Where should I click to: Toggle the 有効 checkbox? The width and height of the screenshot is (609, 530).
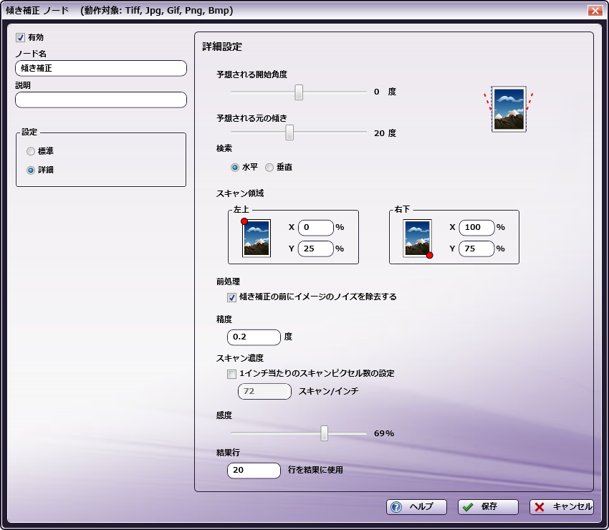[x=20, y=37]
